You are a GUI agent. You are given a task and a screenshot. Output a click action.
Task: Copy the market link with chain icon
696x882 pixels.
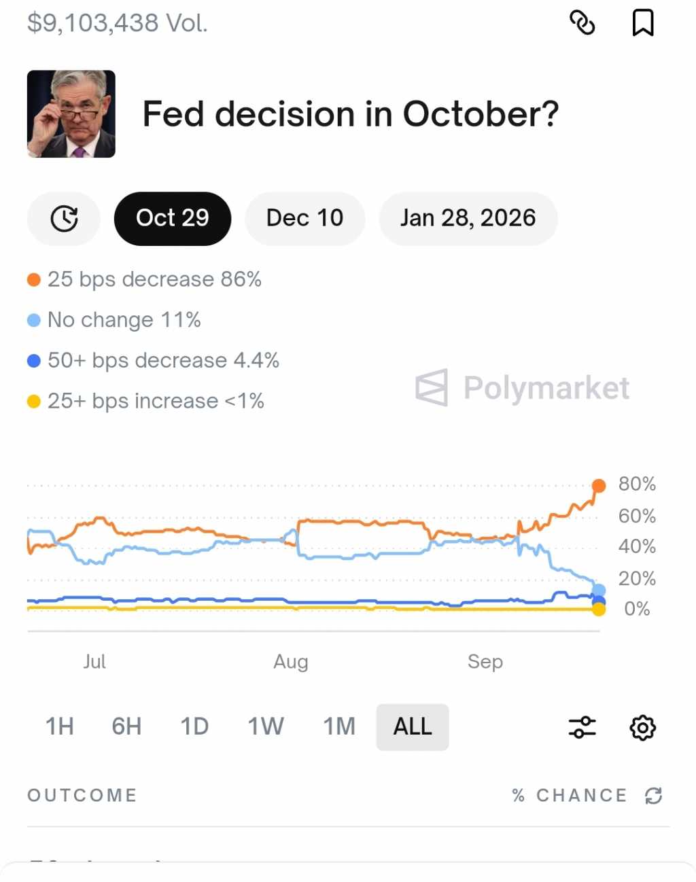click(x=582, y=23)
